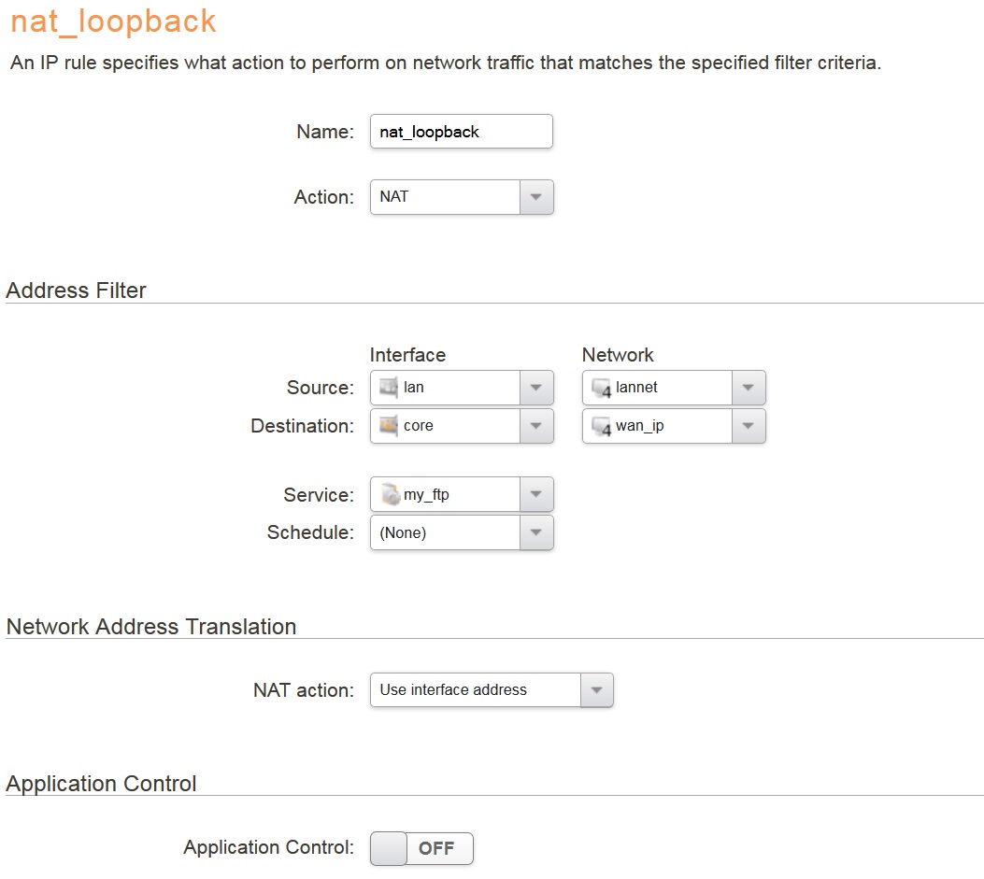This screenshot has height=879, width=984.
Task: Click the Use interface address text
Action: pos(453,690)
